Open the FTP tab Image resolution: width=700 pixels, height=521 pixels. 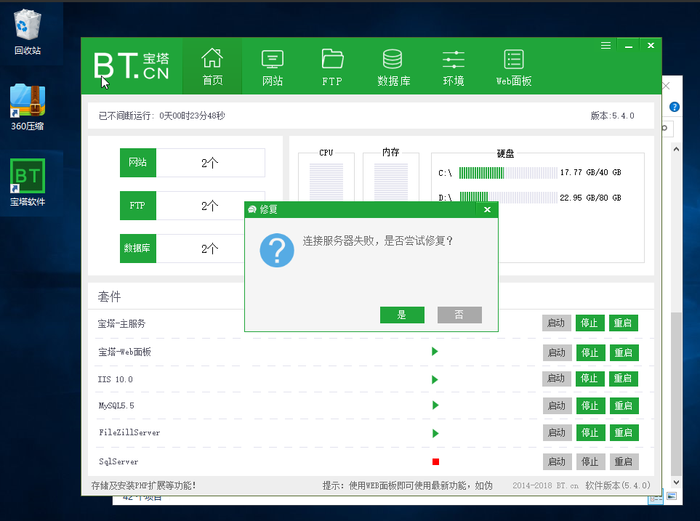coord(332,66)
